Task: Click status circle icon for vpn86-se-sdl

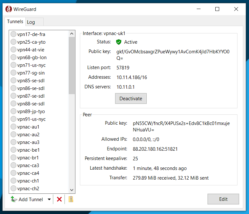Action: pos(13,88)
